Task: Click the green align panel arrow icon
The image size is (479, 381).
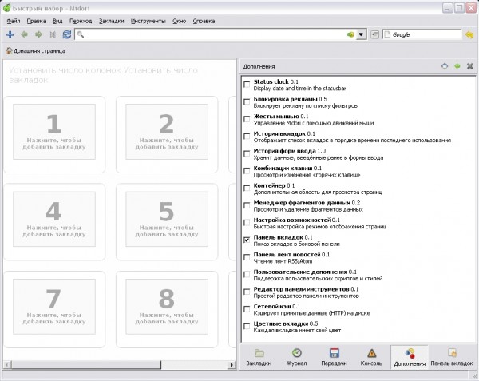Action: [457, 66]
